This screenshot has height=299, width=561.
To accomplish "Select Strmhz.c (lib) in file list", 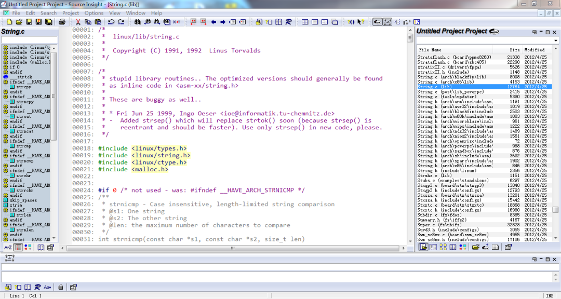I will (x=435, y=175).
